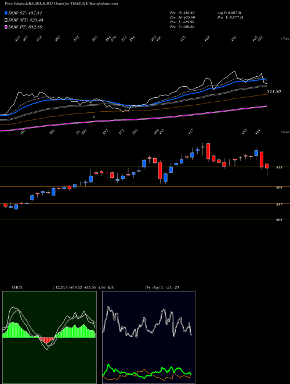Click the Pre V: 0.877 M value
Viewport: 290px width, 384px height.
tap(231, 17)
